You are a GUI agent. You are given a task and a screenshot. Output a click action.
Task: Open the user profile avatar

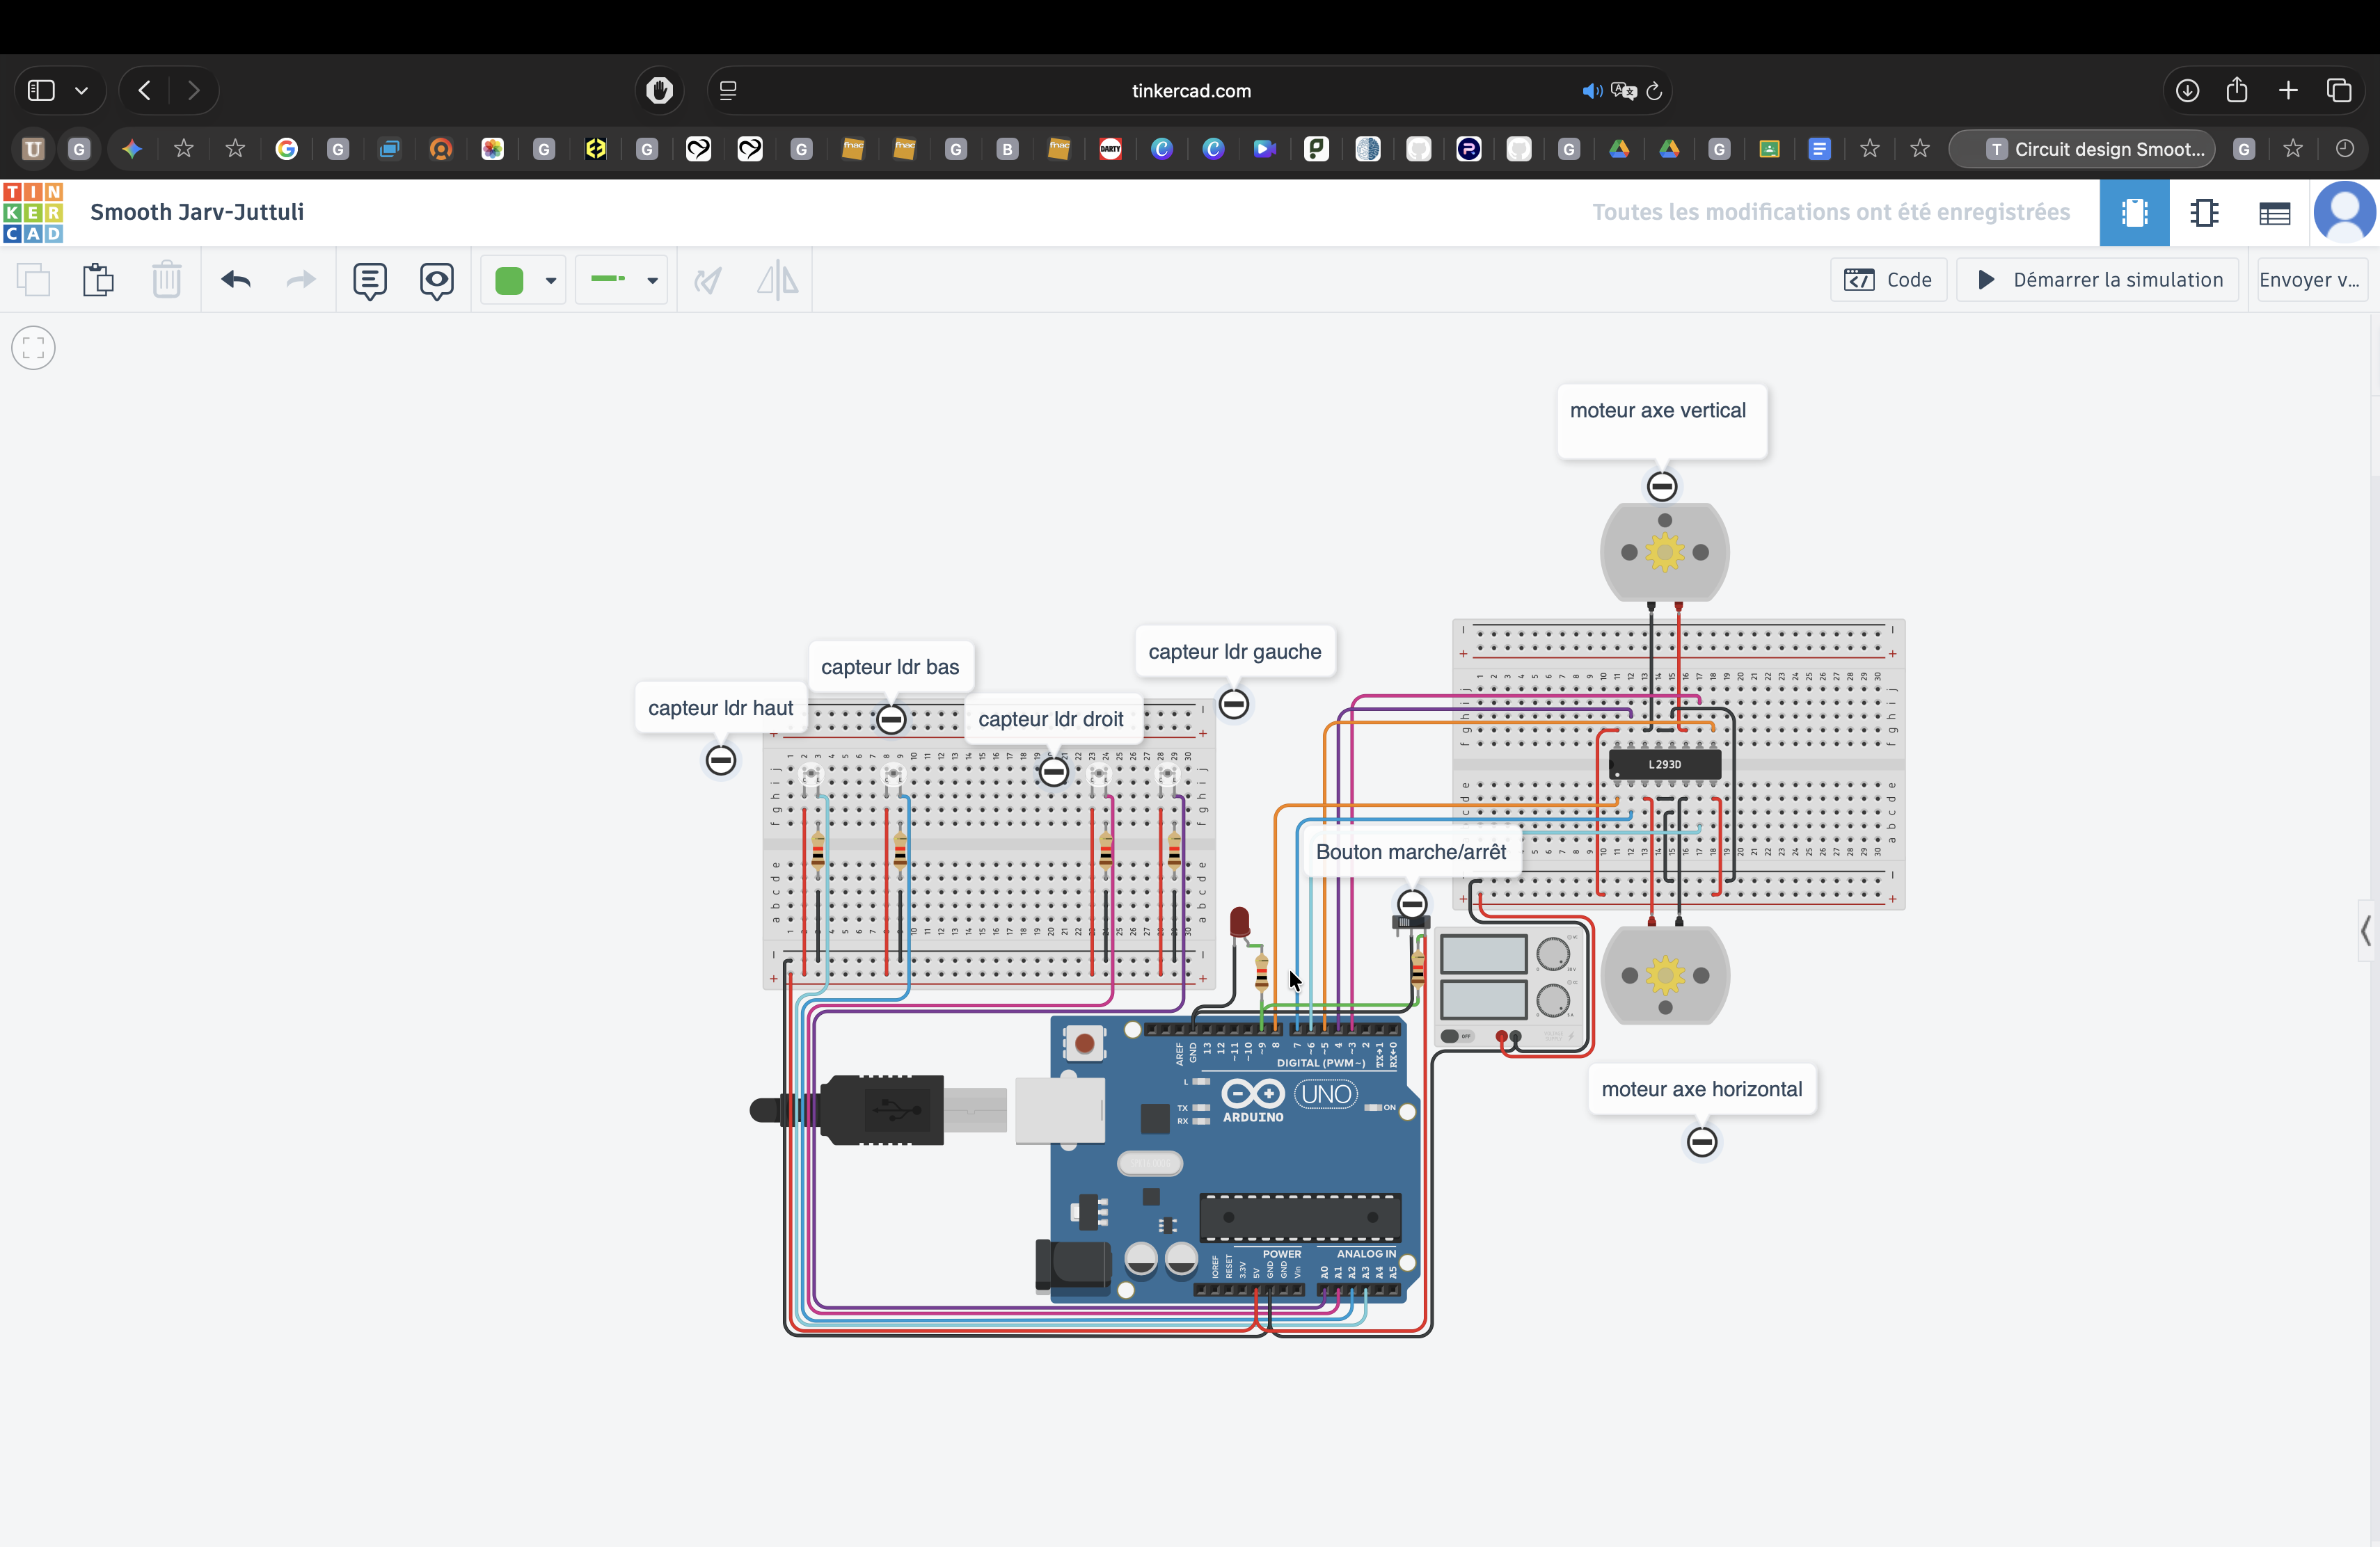[x=2345, y=212]
